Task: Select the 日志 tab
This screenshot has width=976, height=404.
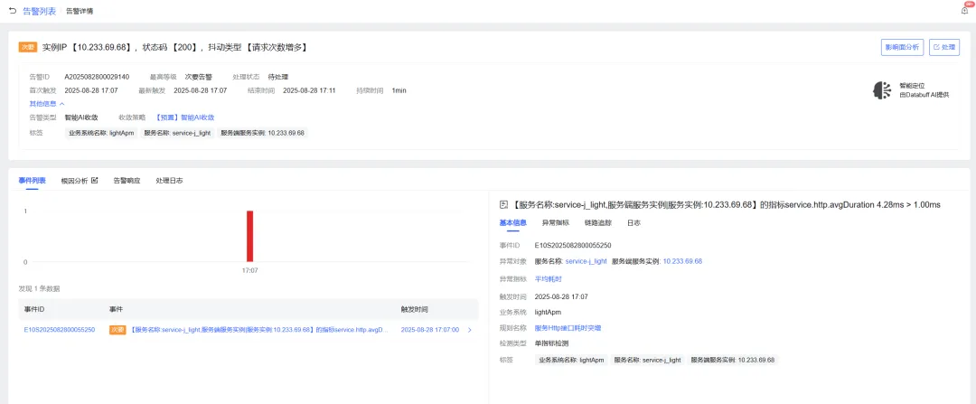Action: 633,223
